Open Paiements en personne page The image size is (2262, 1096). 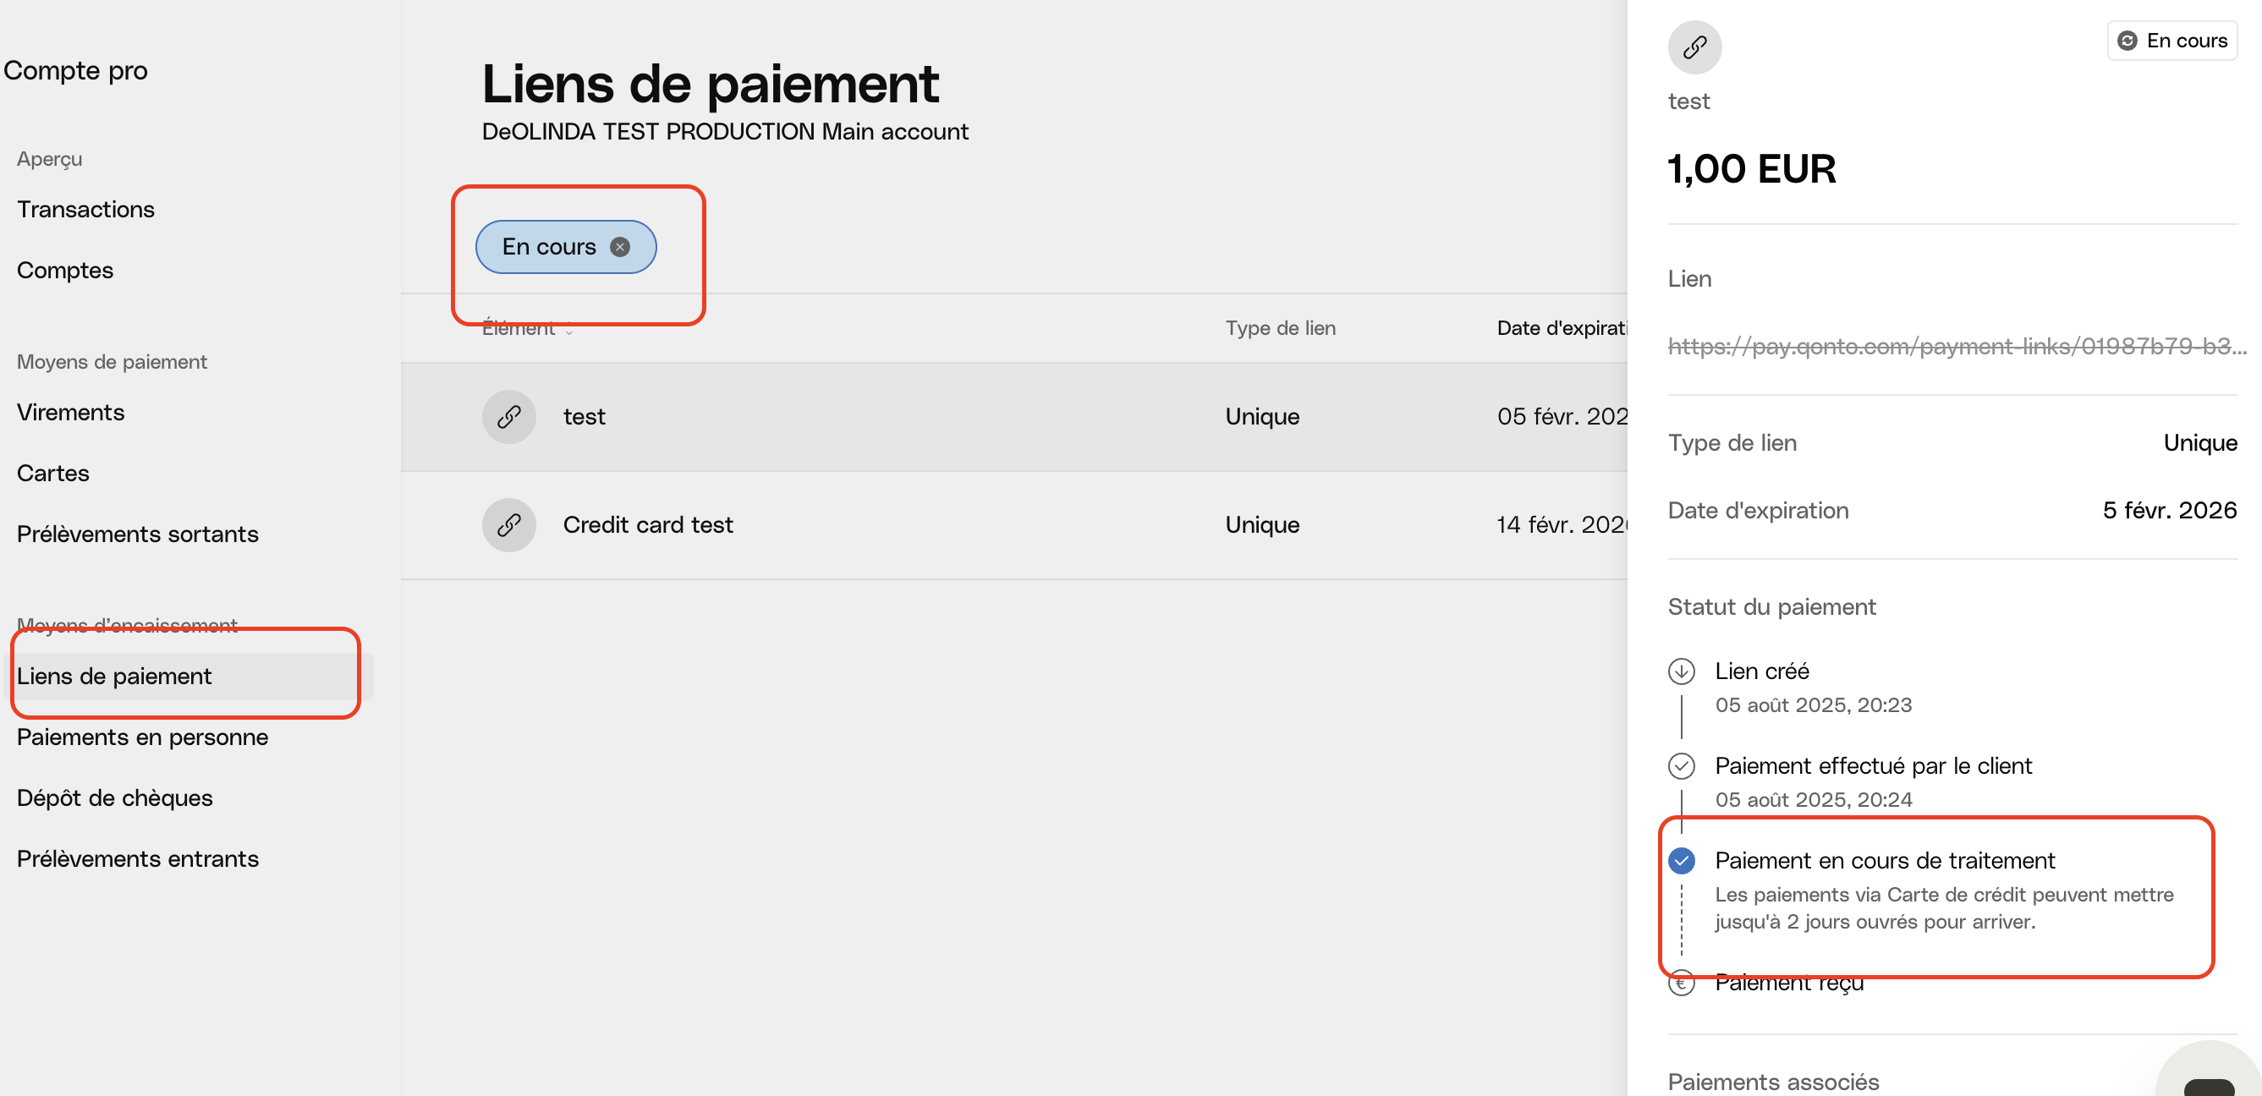[x=142, y=737]
